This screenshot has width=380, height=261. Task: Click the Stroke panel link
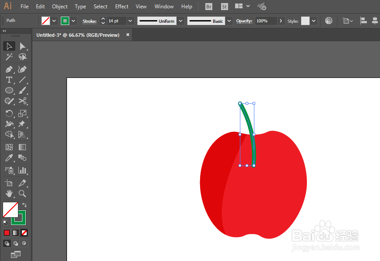pos(89,21)
